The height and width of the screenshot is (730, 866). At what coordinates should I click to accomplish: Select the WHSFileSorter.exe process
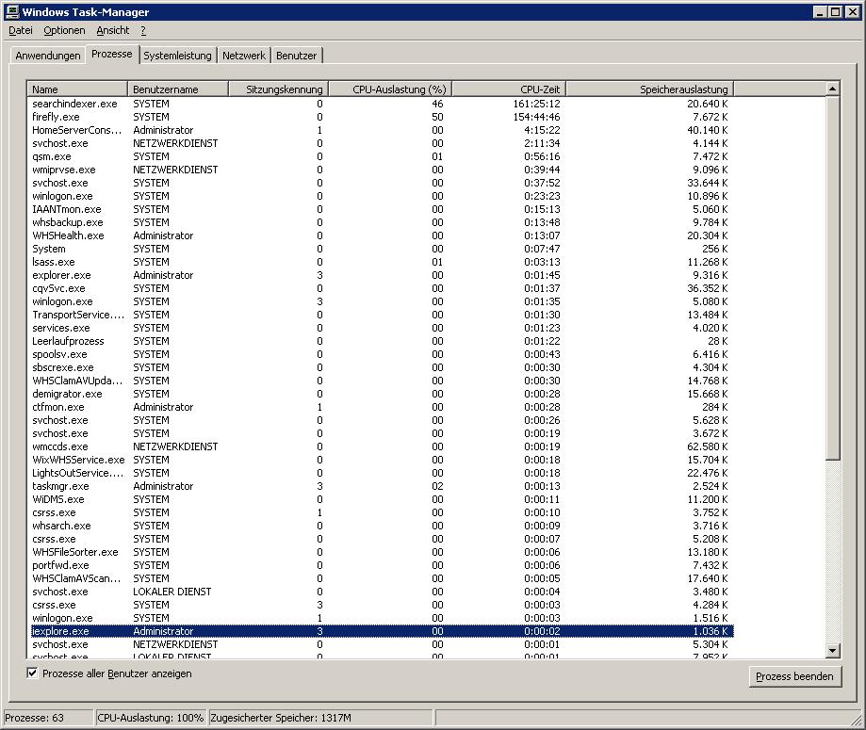click(383, 552)
